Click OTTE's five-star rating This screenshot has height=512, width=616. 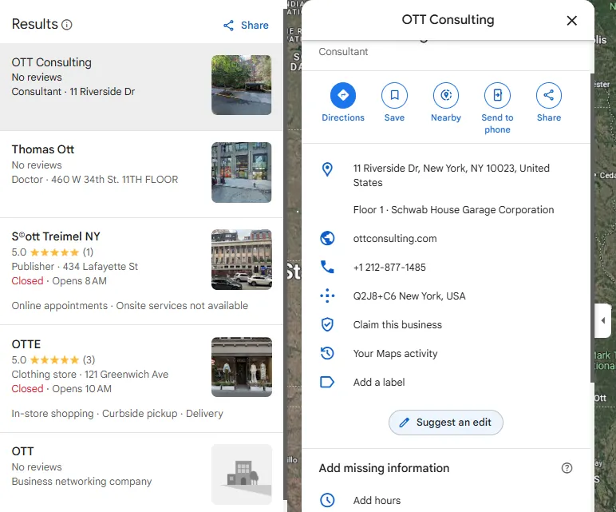point(53,359)
